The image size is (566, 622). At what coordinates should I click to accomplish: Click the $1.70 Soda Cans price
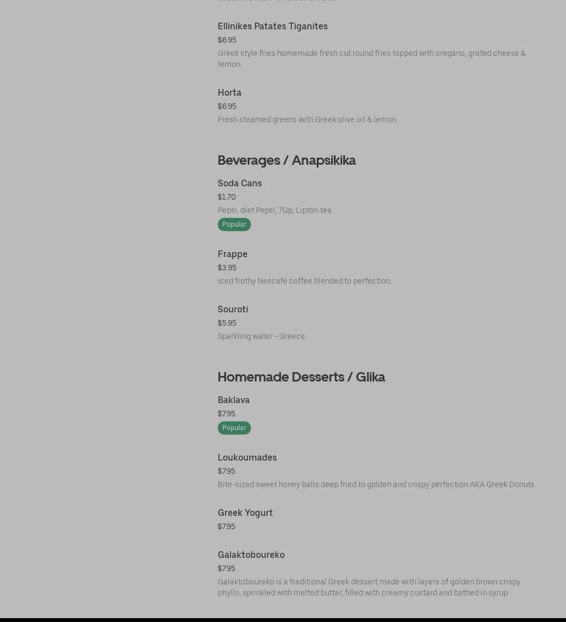[227, 197]
